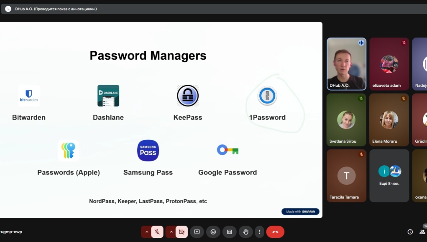Click the present screen icon

[197, 232]
